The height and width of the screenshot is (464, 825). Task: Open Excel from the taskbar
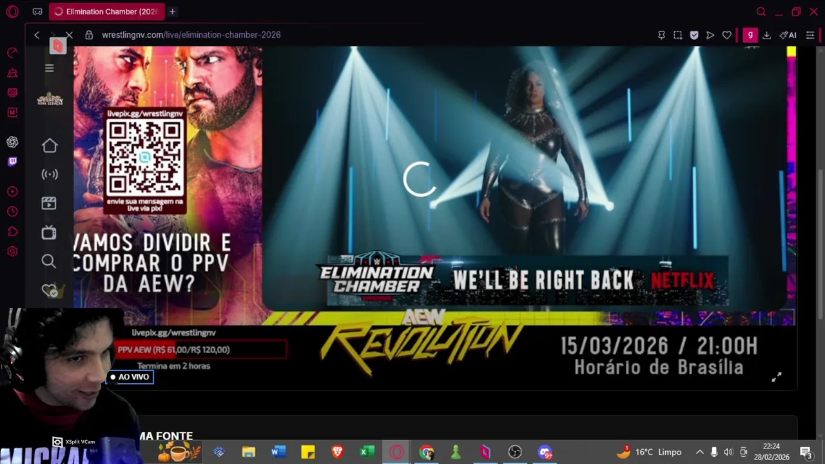pos(367,452)
